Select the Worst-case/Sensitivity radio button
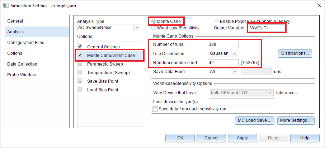 pos(154,28)
